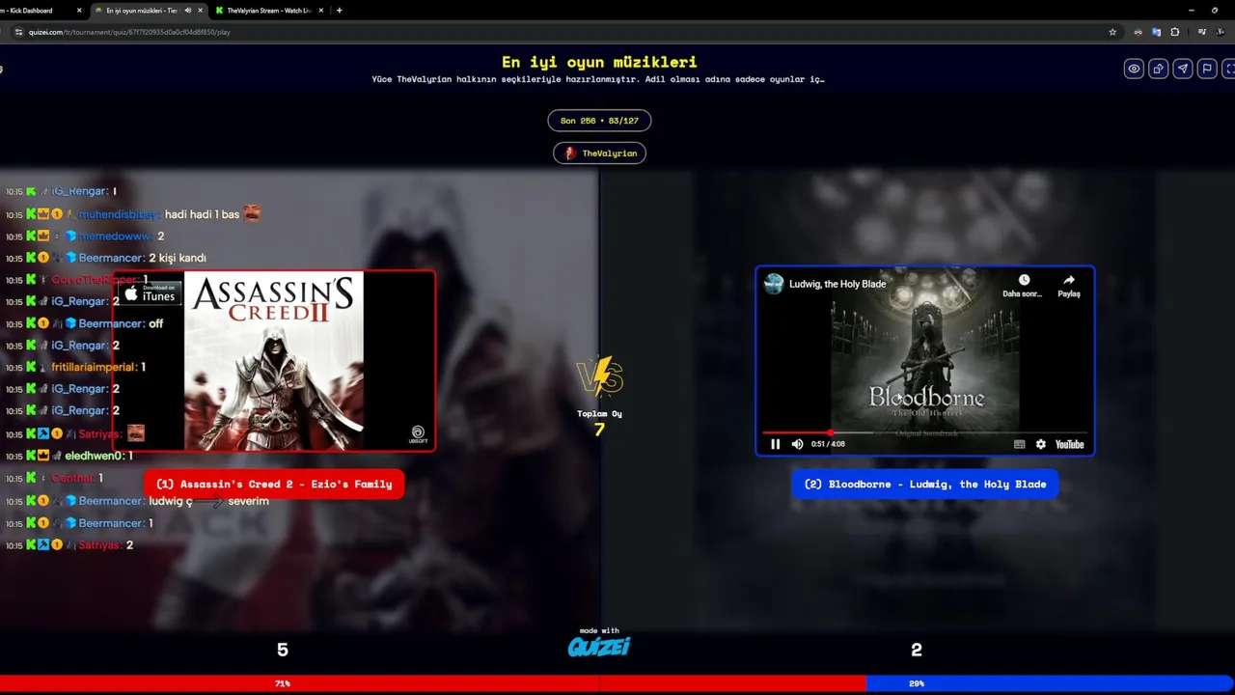Open the browser extensions puzzle icon
Image resolution: width=1235 pixels, height=695 pixels.
point(1174,32)
